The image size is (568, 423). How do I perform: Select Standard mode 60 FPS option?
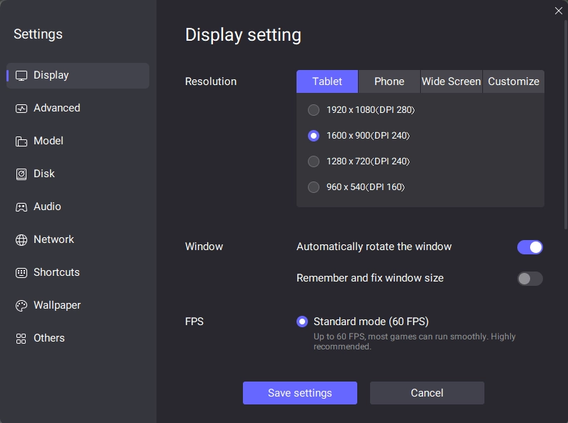[302, 322]
